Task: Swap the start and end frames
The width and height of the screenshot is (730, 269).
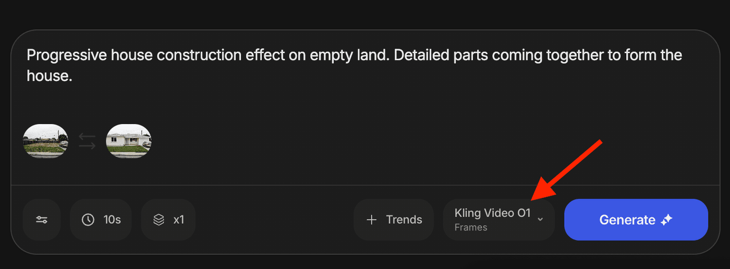Action: click(x=87, y=141)
